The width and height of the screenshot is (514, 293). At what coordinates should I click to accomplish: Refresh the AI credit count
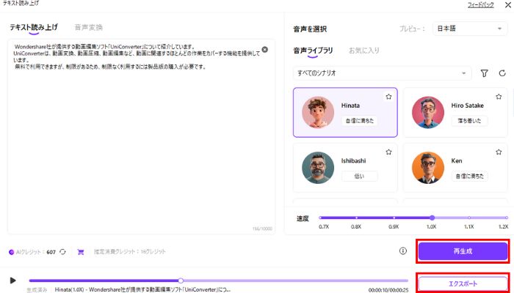pyautogui.click(x=62, y=252)
